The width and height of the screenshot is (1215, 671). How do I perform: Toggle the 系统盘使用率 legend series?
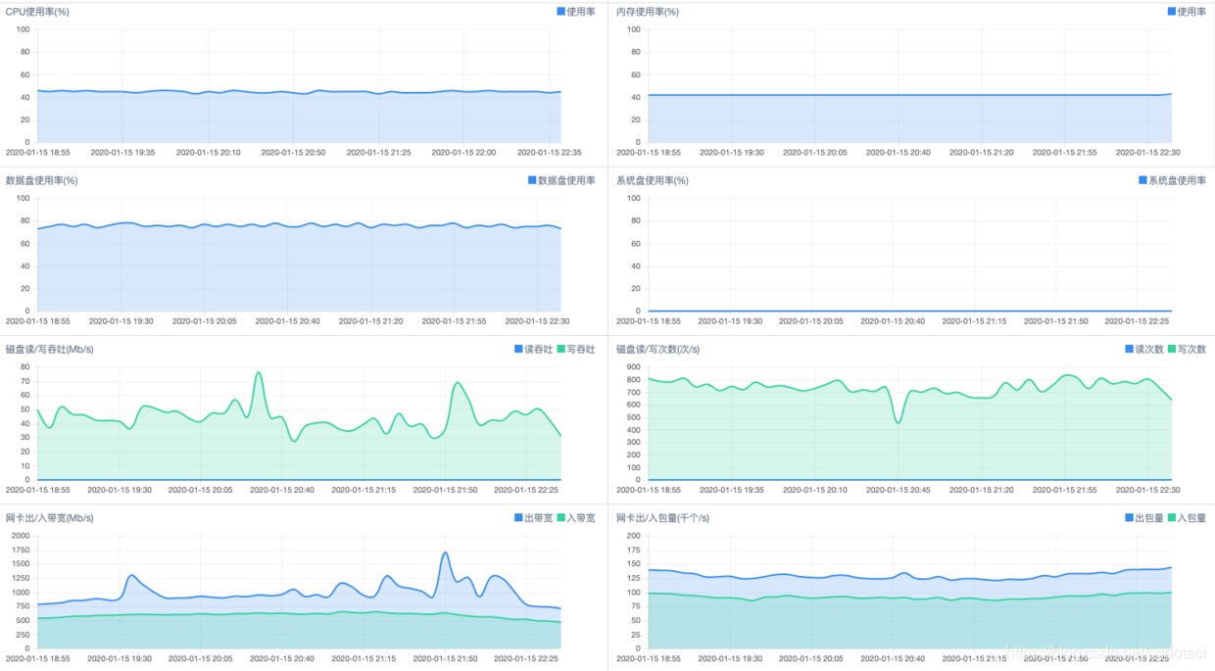coord(1173,180)
